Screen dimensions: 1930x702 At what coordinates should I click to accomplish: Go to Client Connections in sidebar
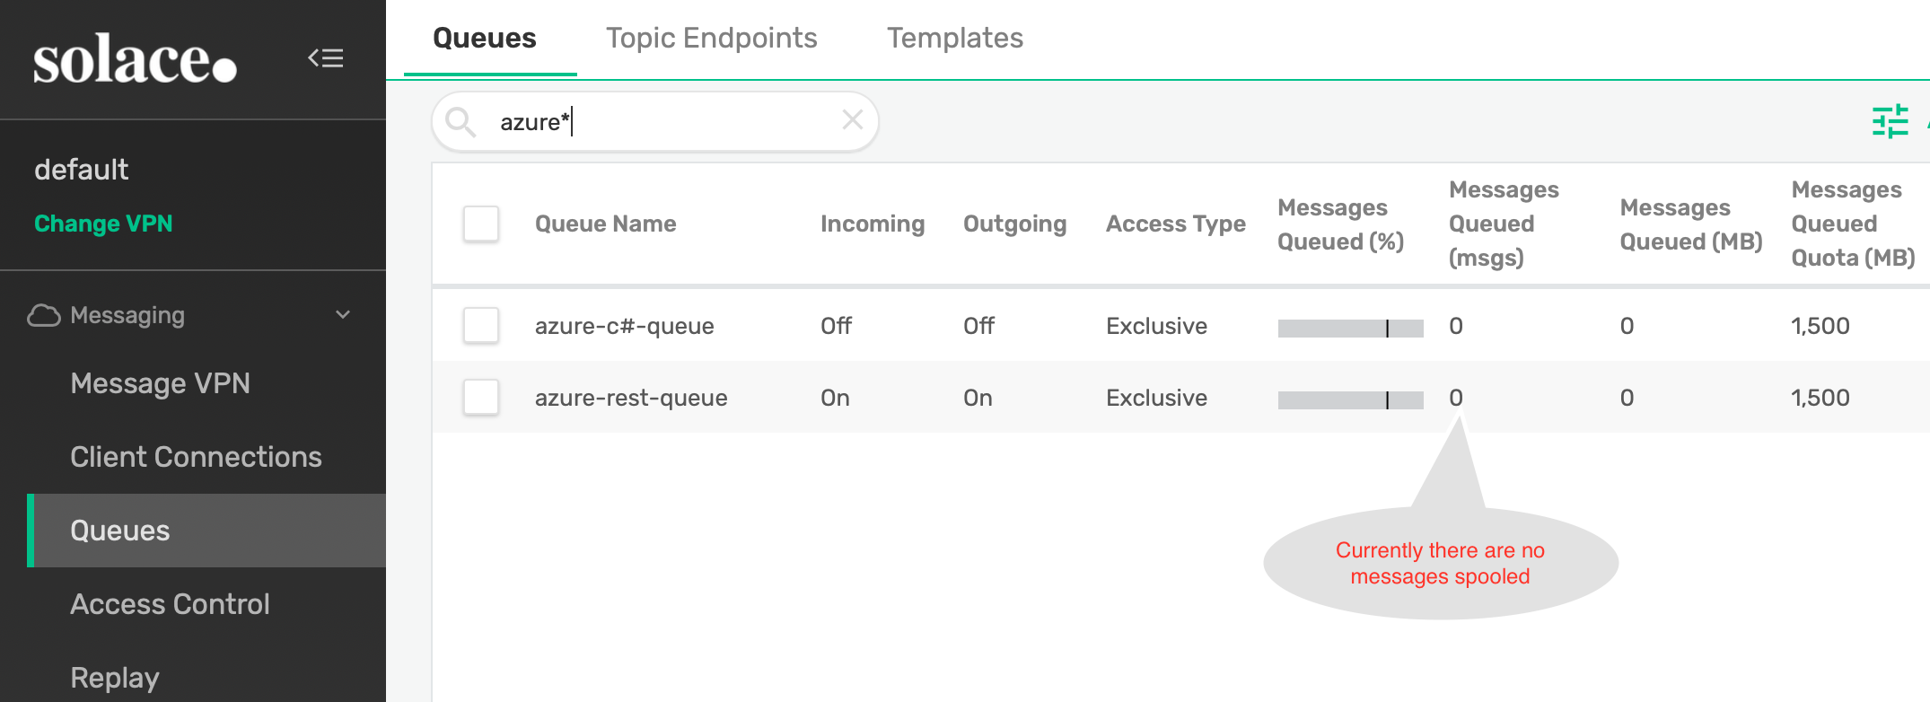[x=196, y=457]
